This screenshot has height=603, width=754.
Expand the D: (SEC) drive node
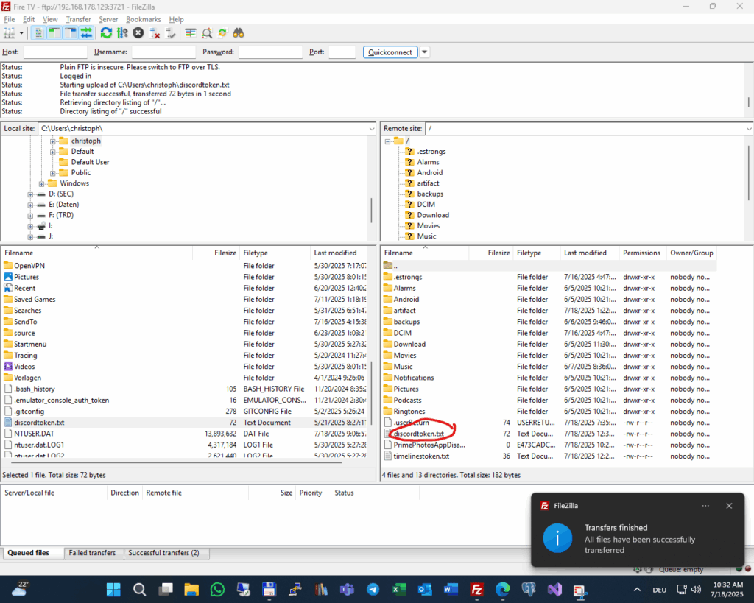(x=31, y=194)
